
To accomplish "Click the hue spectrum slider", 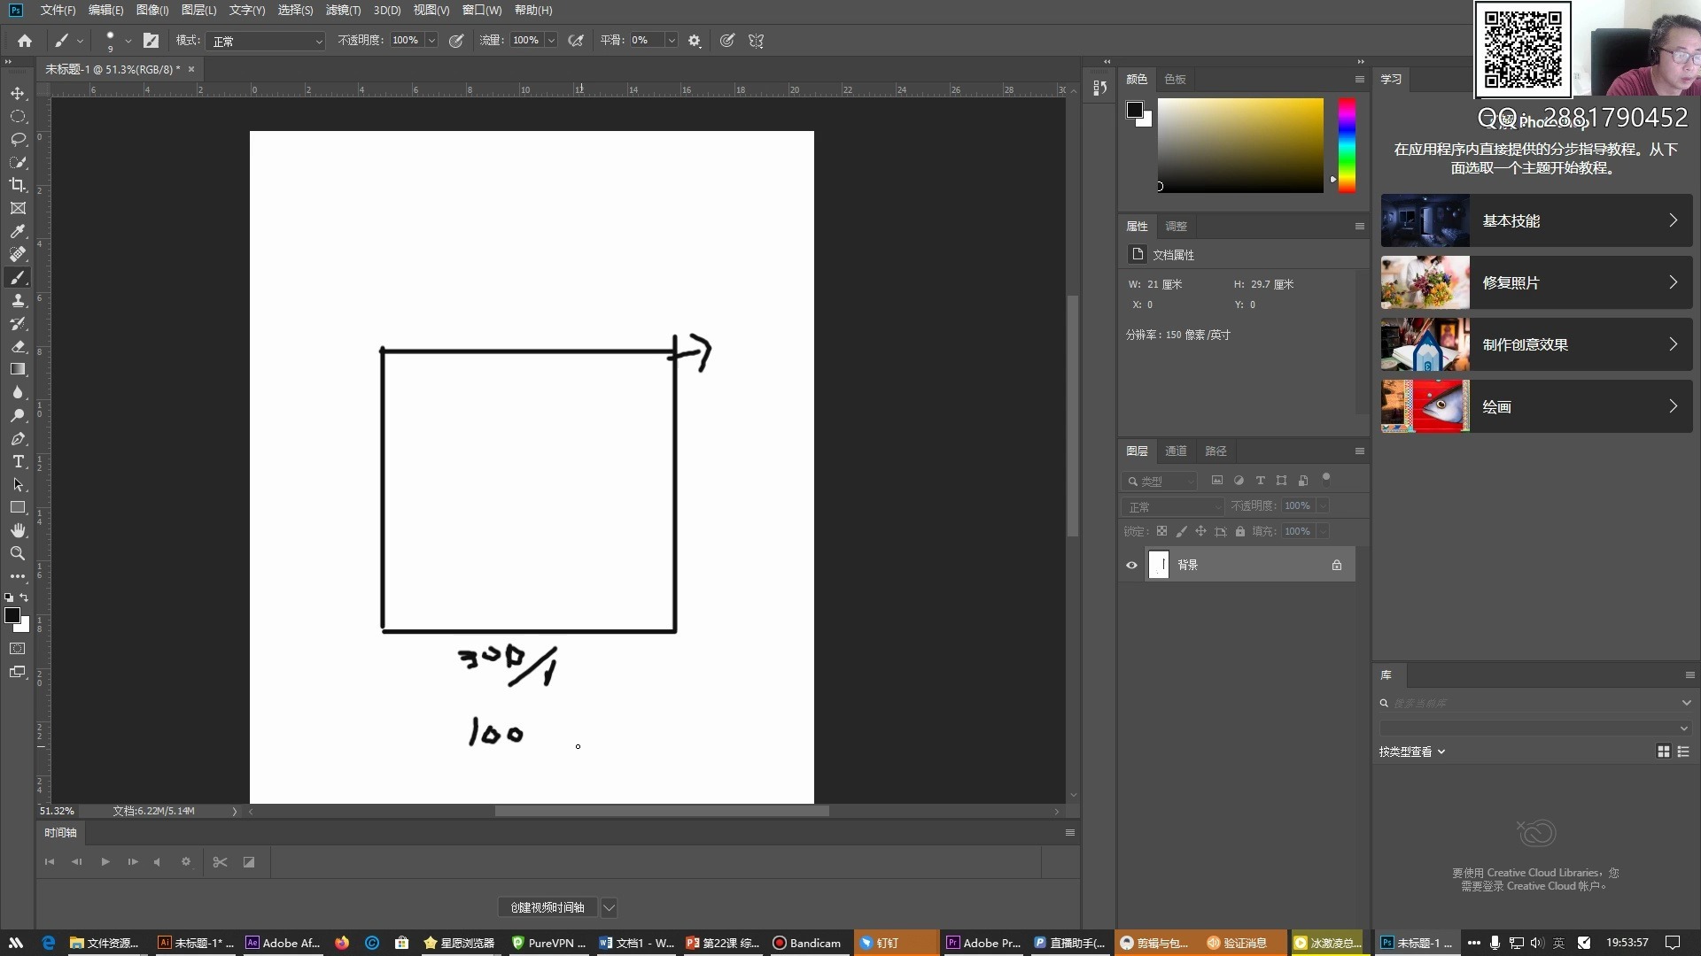I will click(1347, 144).
